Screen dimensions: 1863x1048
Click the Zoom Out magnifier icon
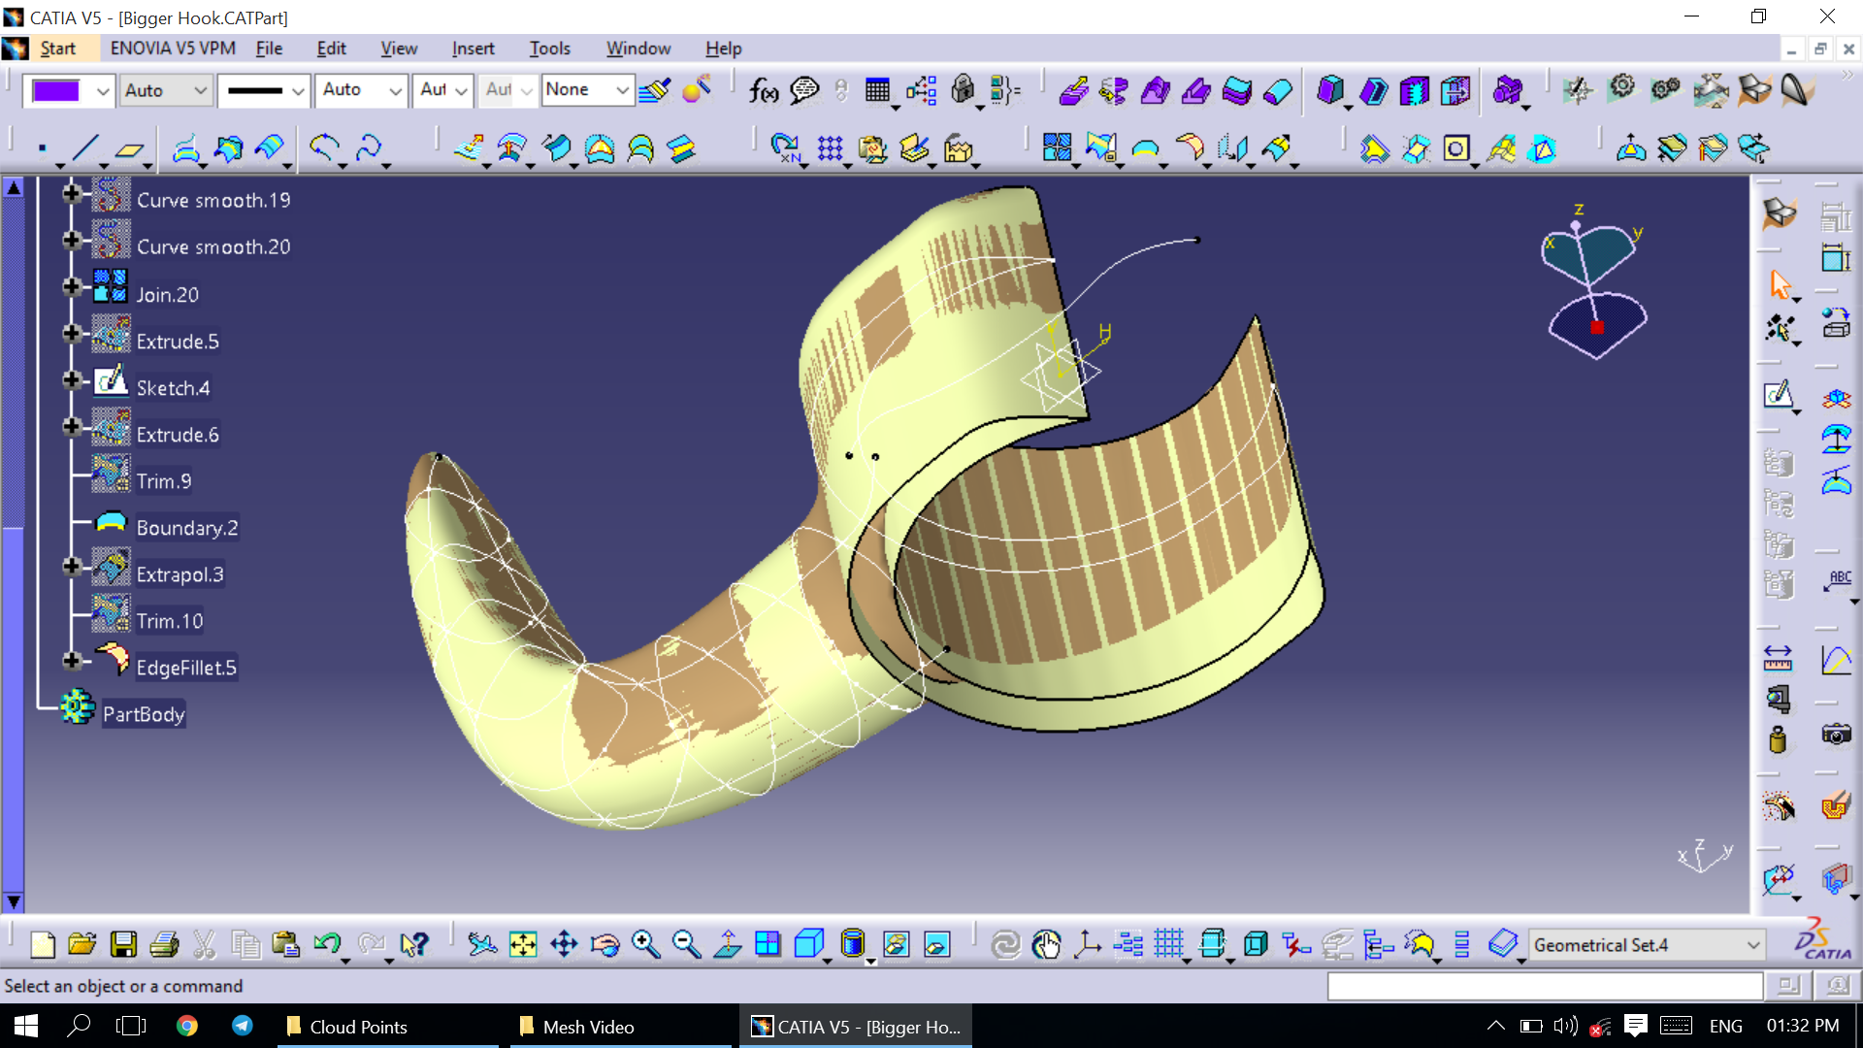pos(686,944)
